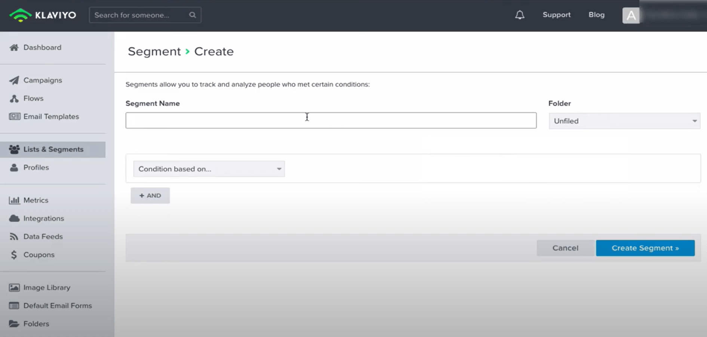
Task: Open Image Library
Action: click(47, 288)
